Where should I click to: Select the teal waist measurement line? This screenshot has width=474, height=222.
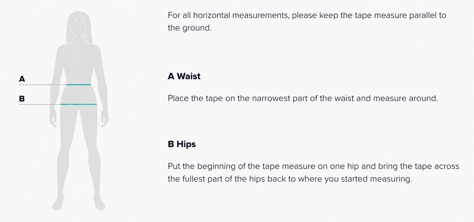[79, 84]
